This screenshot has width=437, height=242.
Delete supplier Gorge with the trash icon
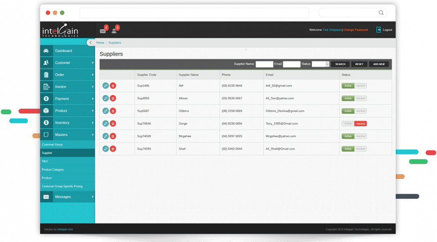click(113, 124)
